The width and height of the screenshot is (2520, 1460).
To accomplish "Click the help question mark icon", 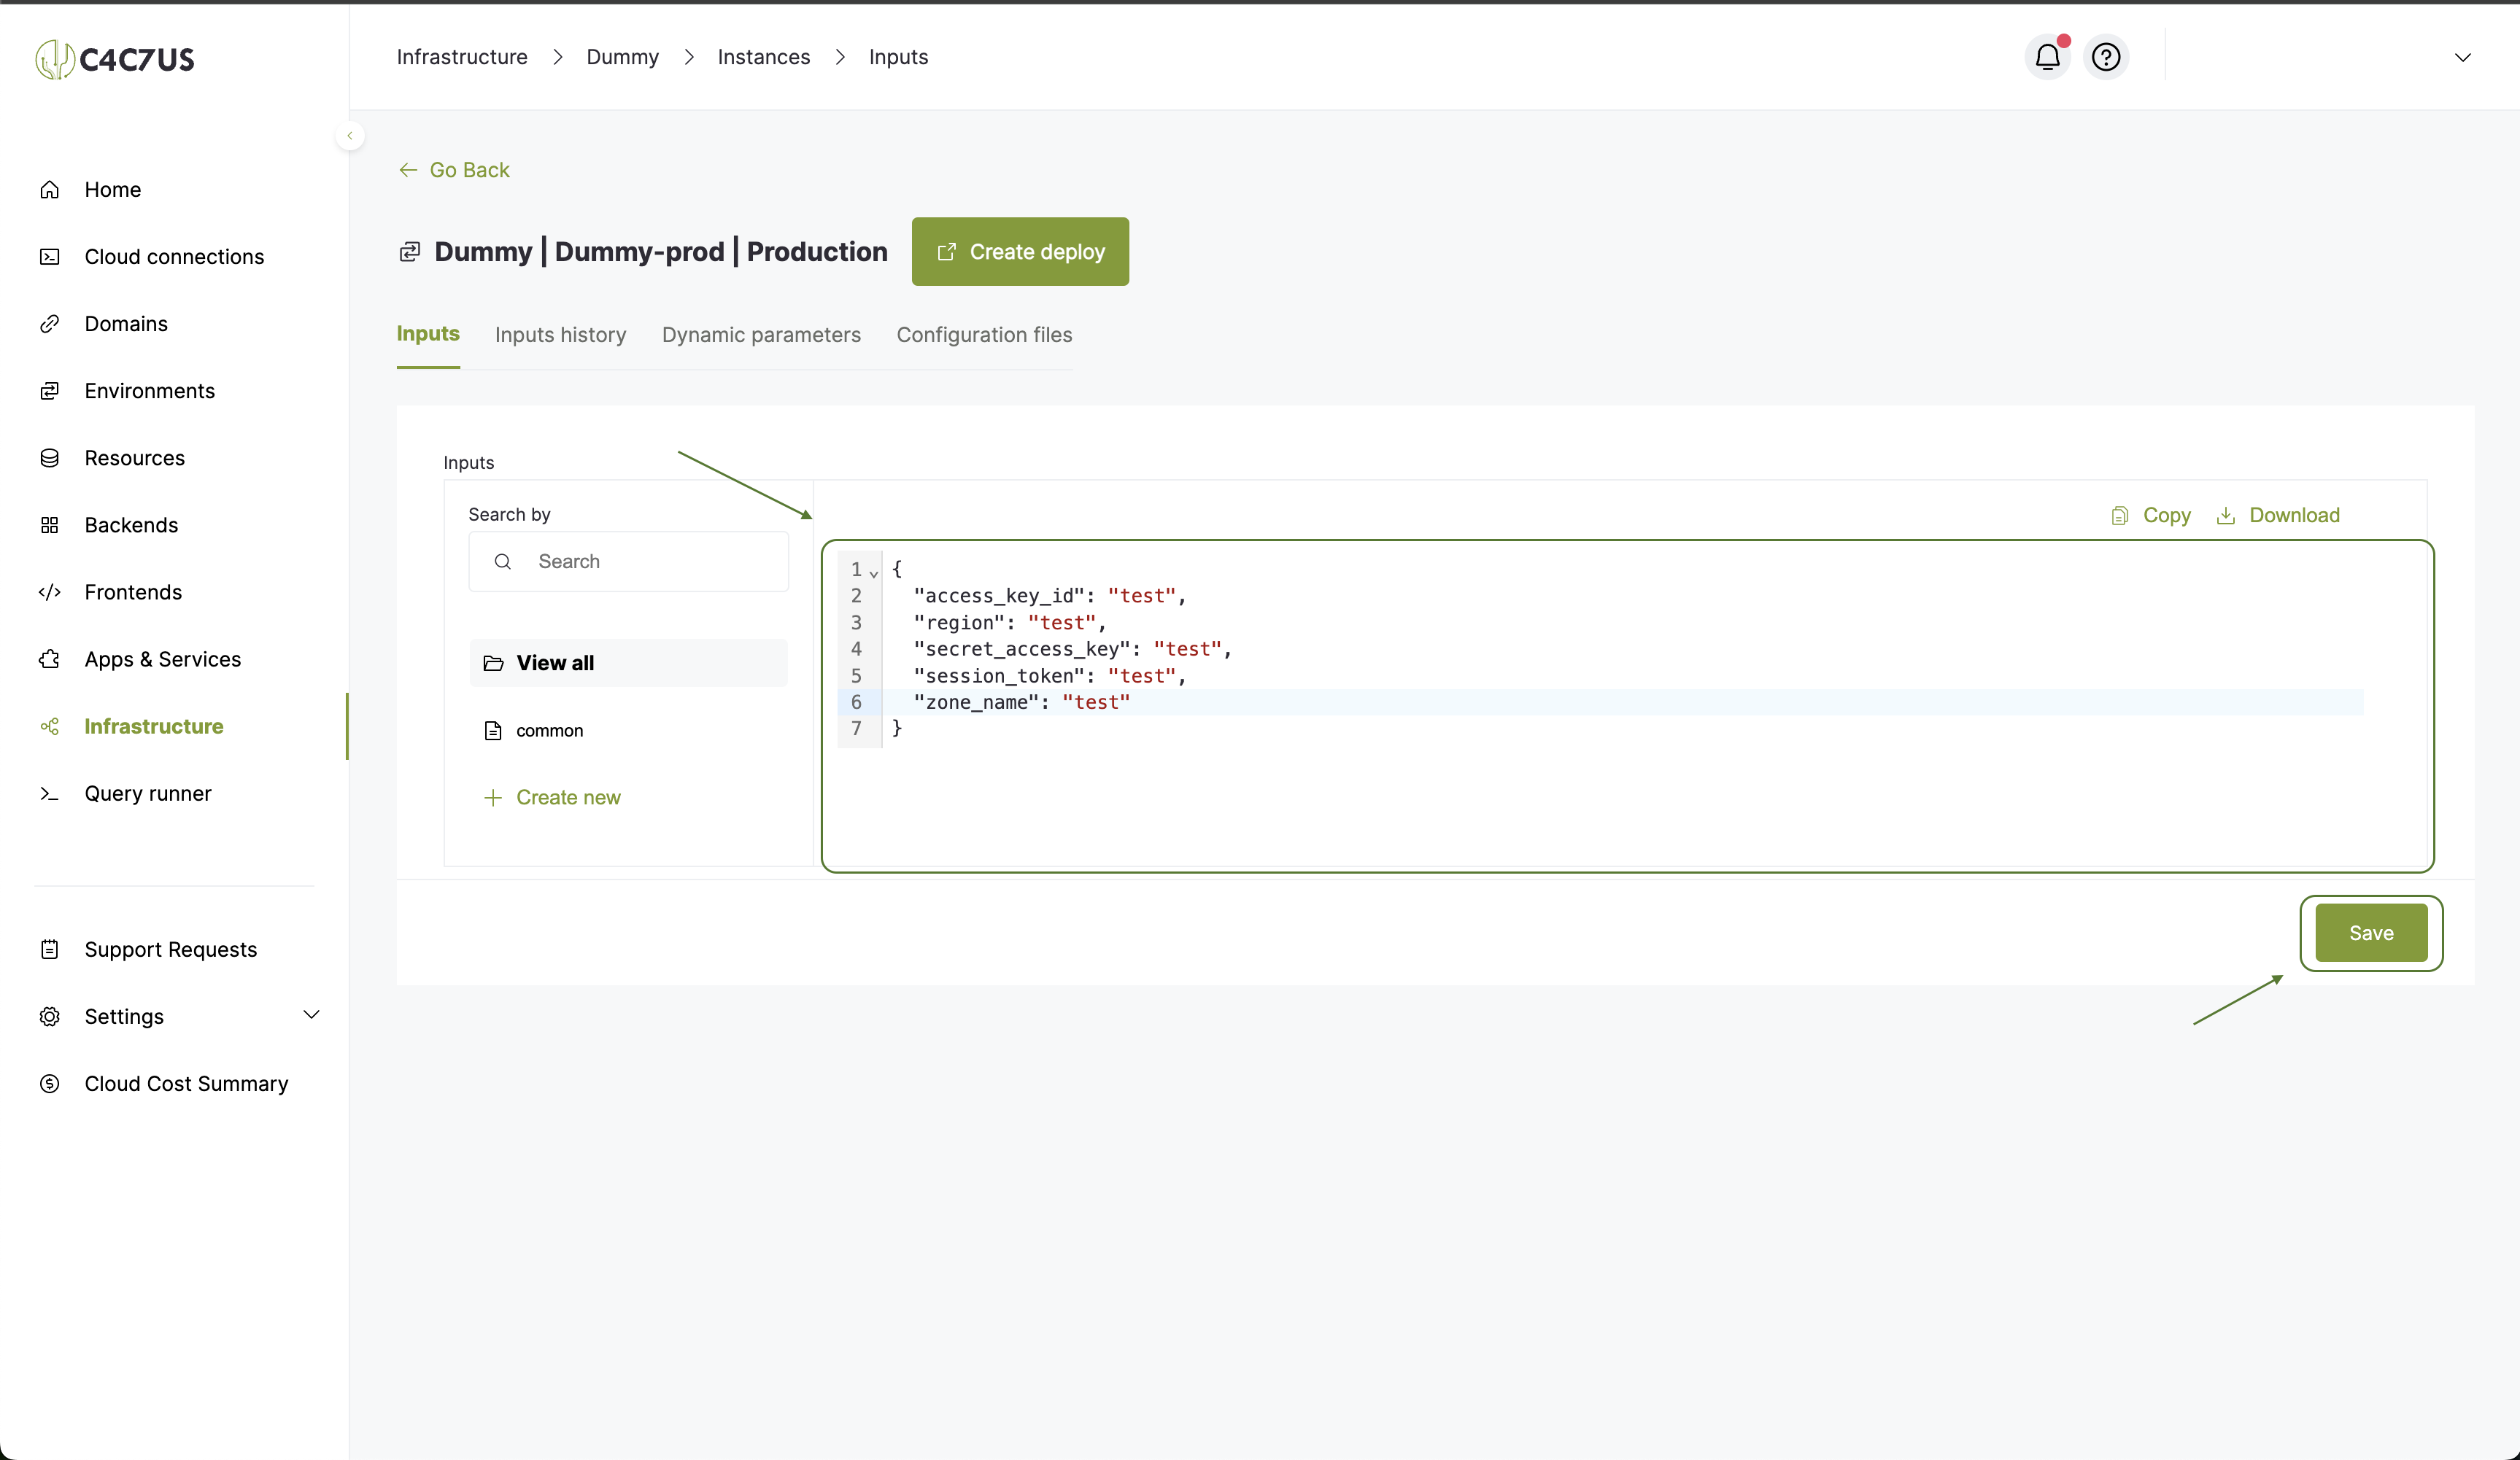I will pos(2105,58).
